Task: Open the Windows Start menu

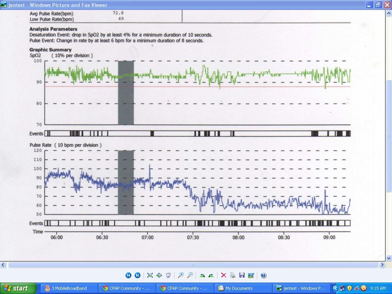Action: [x=18, y=288]
